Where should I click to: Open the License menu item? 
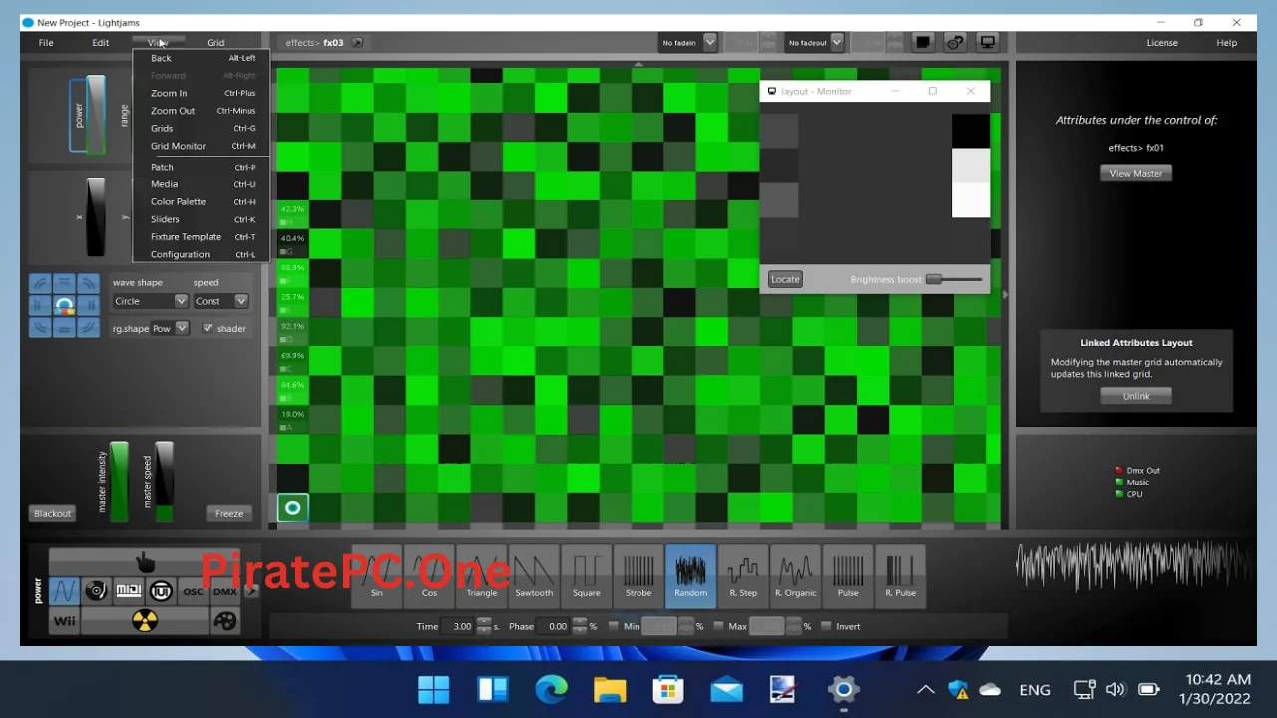[x=1162, y=43]
